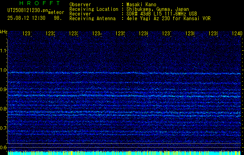The height and width of the screenshot is (155, 244).
Task: Click the 0.7 kHz axis label
Action: click(x=3, y=128)
